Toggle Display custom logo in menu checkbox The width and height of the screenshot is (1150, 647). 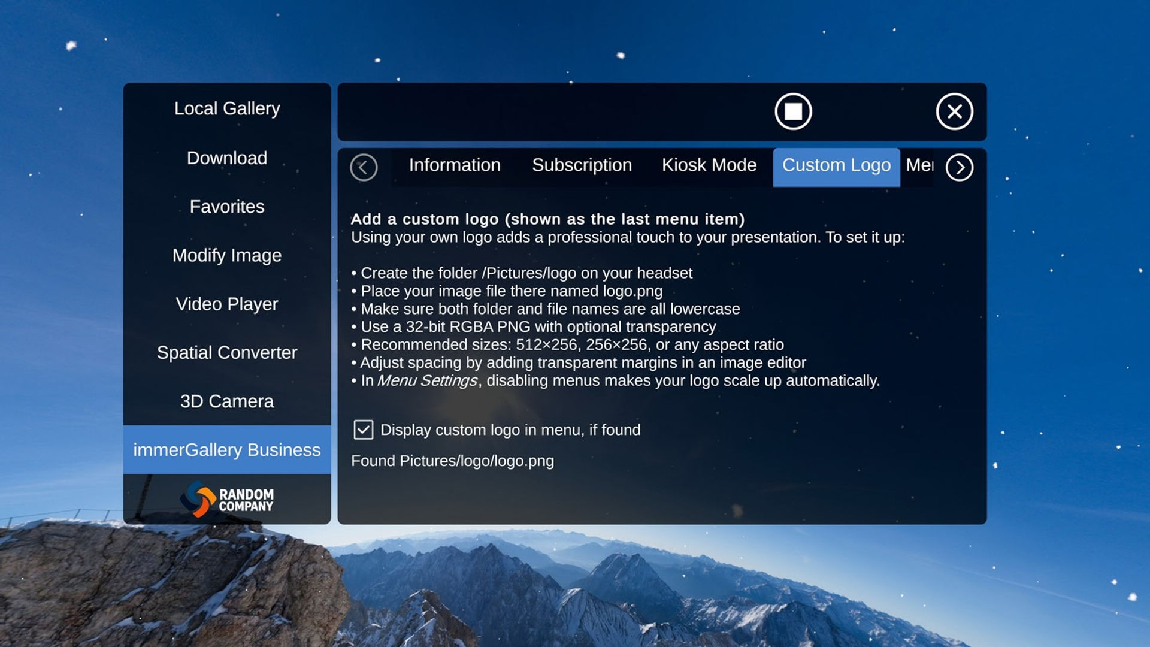pyautogui.click(x=364, y=430)
